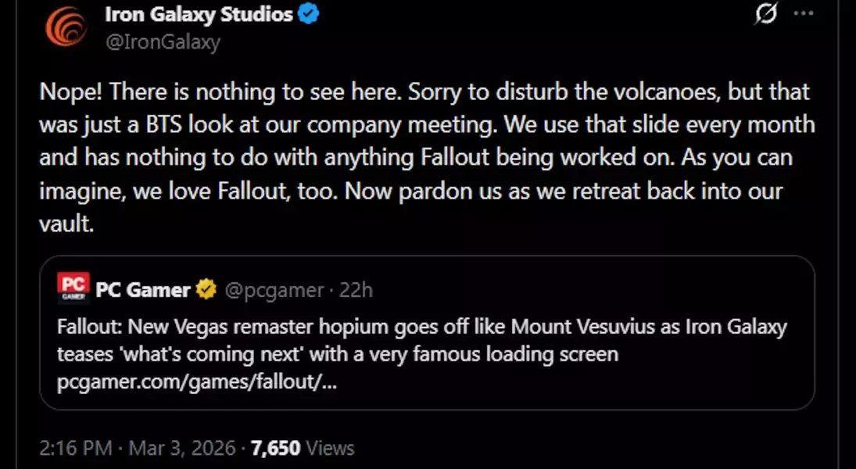
Task: Click PC Gamer's red logo avatar
Action: (x=73, y=289)
